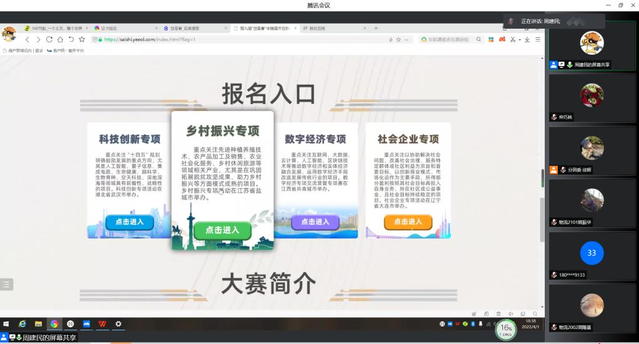Close the 第九届创青春 browser tab
The height and width of the screenshot is (344, 639).
(x=295, y=28)
